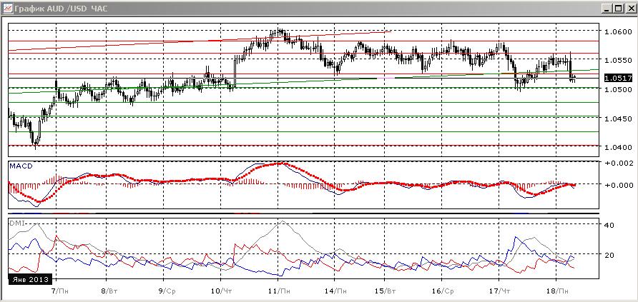Click the 10/Чт date axis label
The image size is (638, 302).
point(223,291)
